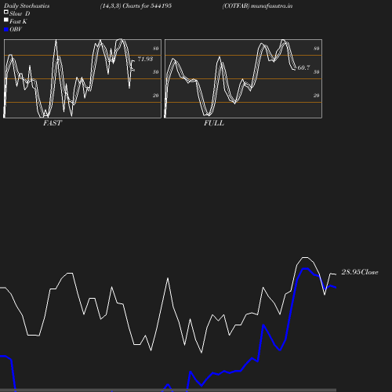Screen dimensions: 392x392
Task: Click the Fast K legend swatch
Action: [x=6, y=20]
